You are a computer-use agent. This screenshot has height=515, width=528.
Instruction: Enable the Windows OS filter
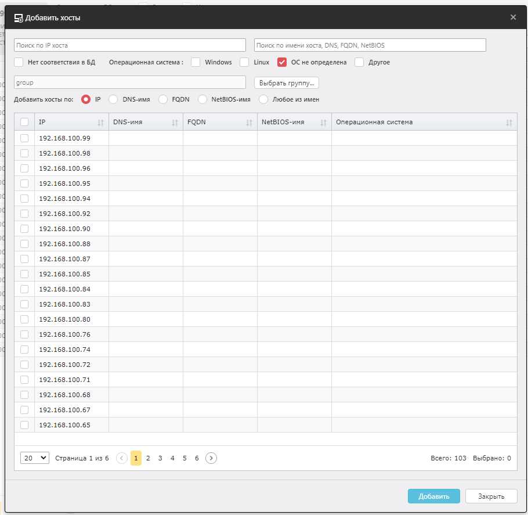coord(196,62)
